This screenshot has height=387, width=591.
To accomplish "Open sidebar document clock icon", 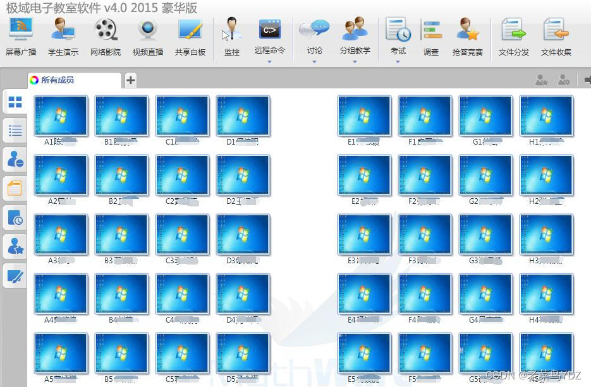I will click(x=15, y=218).
